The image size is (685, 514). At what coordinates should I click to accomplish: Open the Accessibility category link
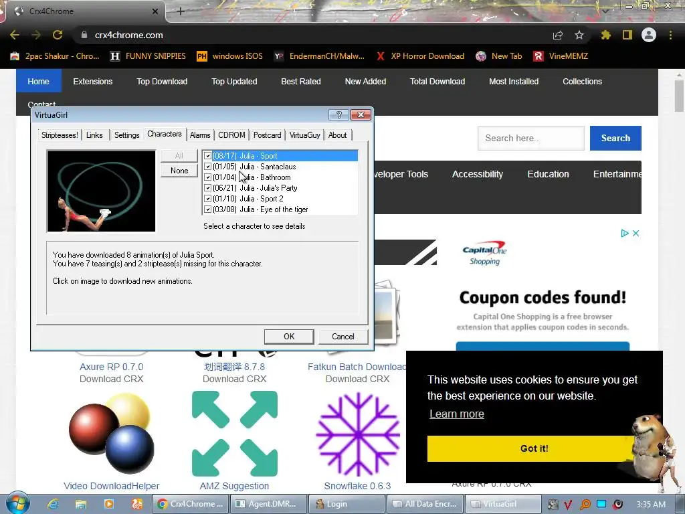point(478,174)
